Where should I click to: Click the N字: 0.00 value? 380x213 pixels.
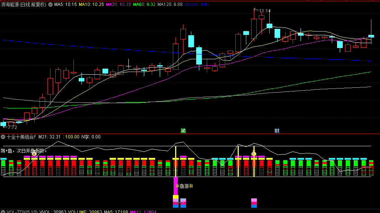click(91, 137)
